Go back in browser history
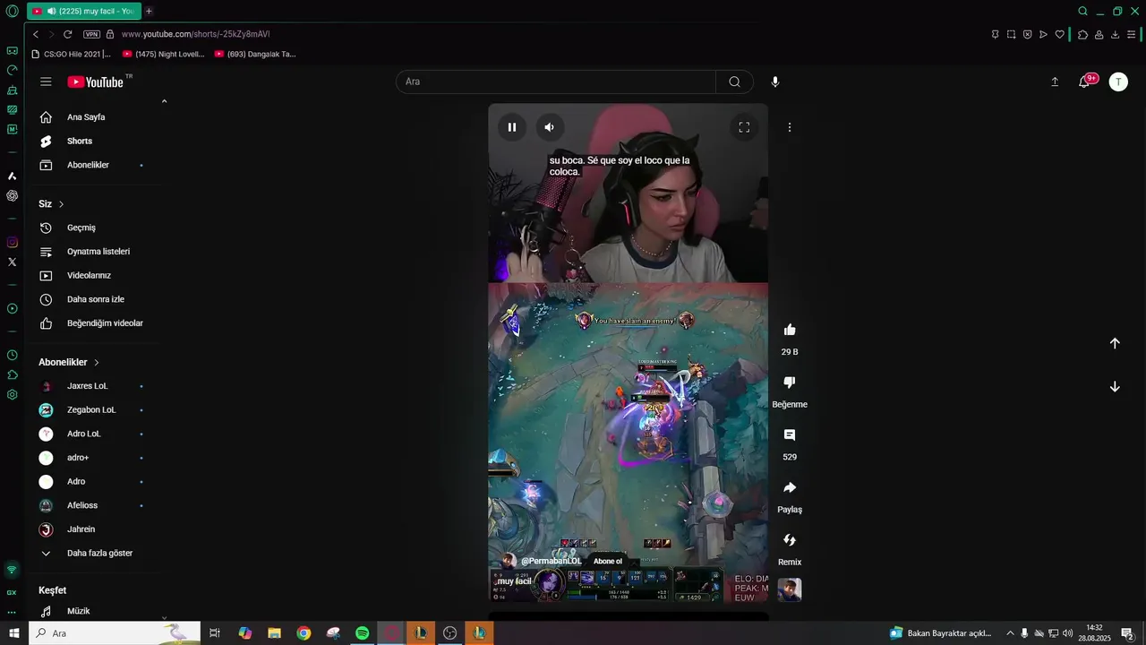Image resolution: width=1146 pixels, height=645 pixels. coord(36,34)
